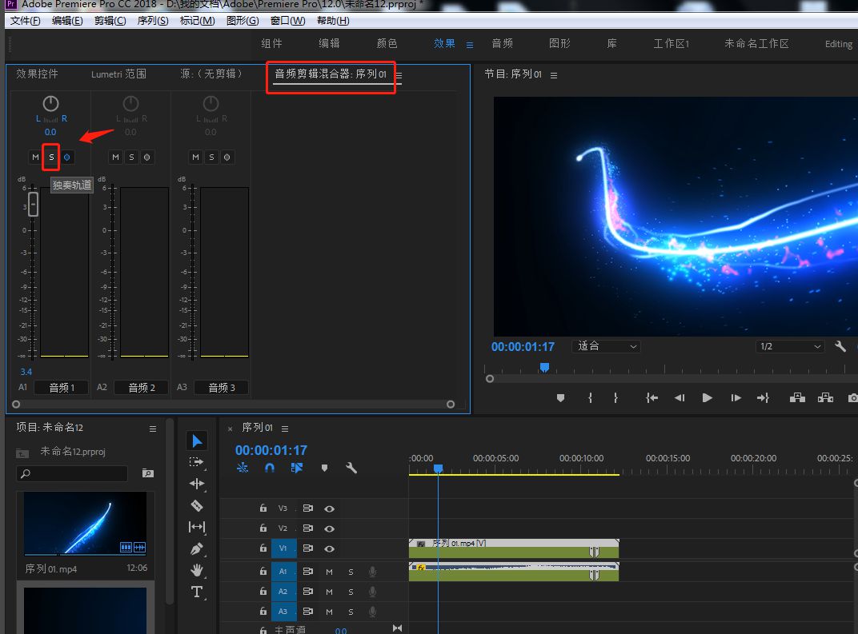Image resolution: width=858 pixels, height=634 pixels.
Task: Select the Hand tool
Action: [197, 570]
